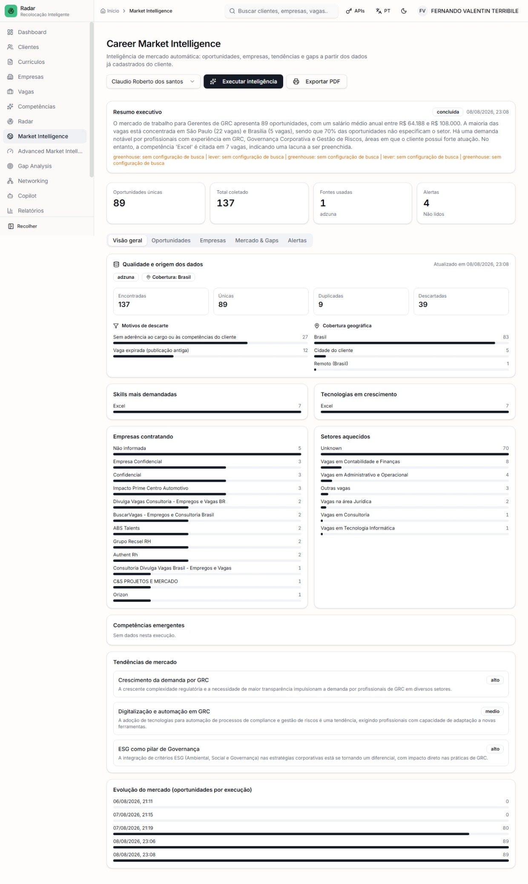Click the database icon beside Qualidade e origem
The width and height of the screenshot is (528, 884).
pos(116,264)
